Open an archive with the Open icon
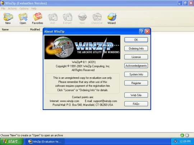Viewport: 194px width, 145px height. click(23, 18)
